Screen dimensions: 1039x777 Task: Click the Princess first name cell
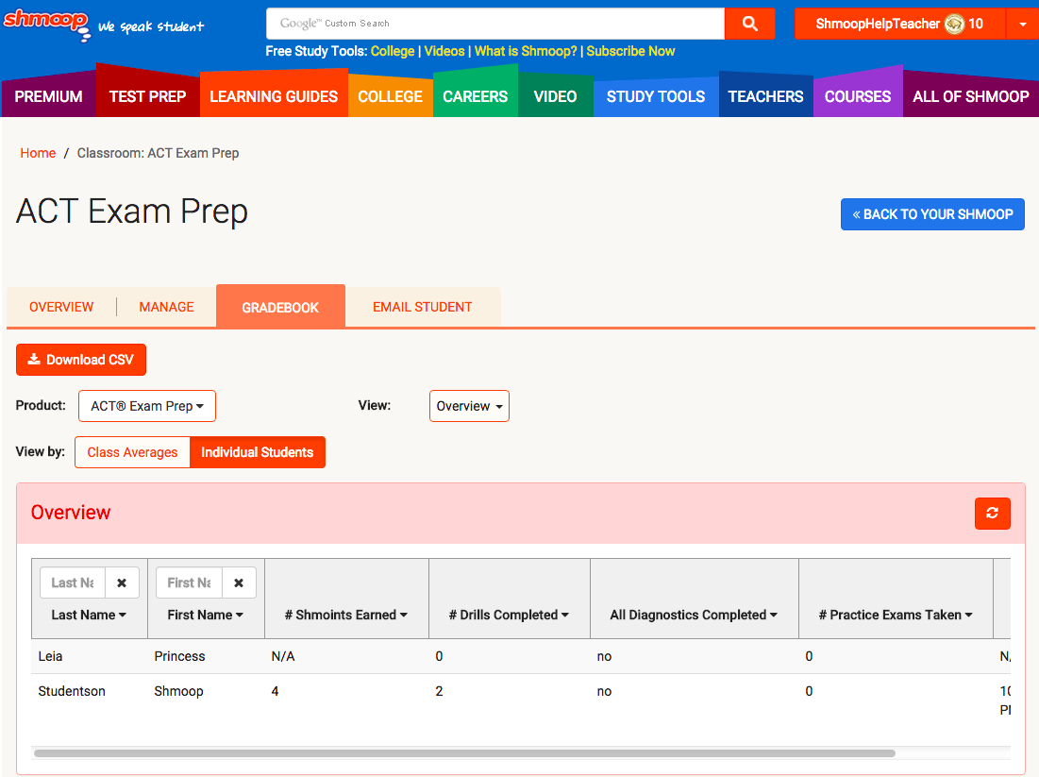(179, 656)
